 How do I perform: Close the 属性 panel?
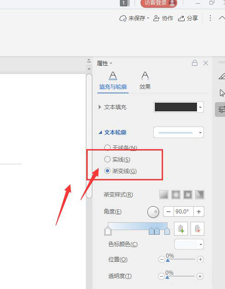pos(206,63)
